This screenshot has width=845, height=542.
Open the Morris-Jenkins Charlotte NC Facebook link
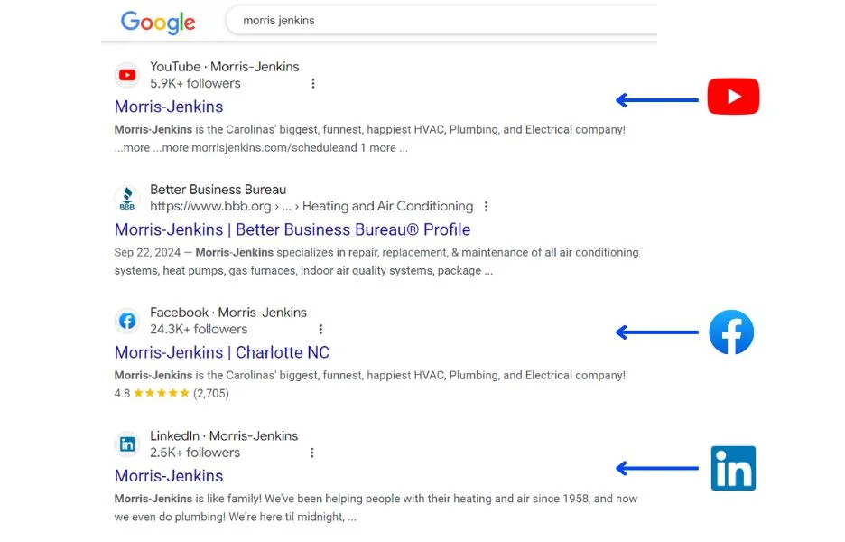[x=221, y=352]
